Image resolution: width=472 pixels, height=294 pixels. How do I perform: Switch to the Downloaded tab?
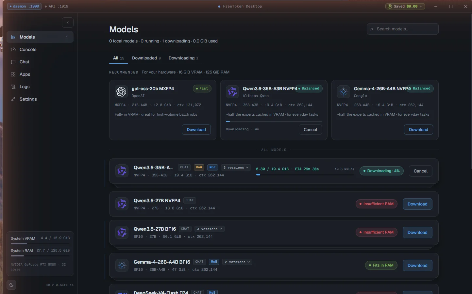tap(146, 58)
